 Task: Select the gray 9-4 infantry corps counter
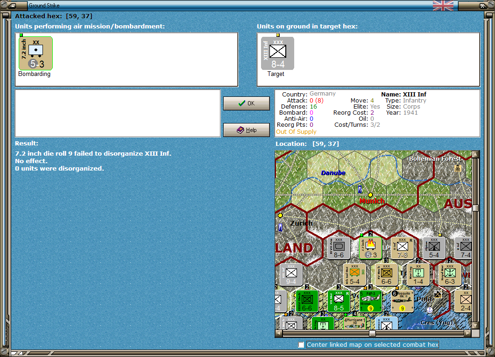[291, 275]
